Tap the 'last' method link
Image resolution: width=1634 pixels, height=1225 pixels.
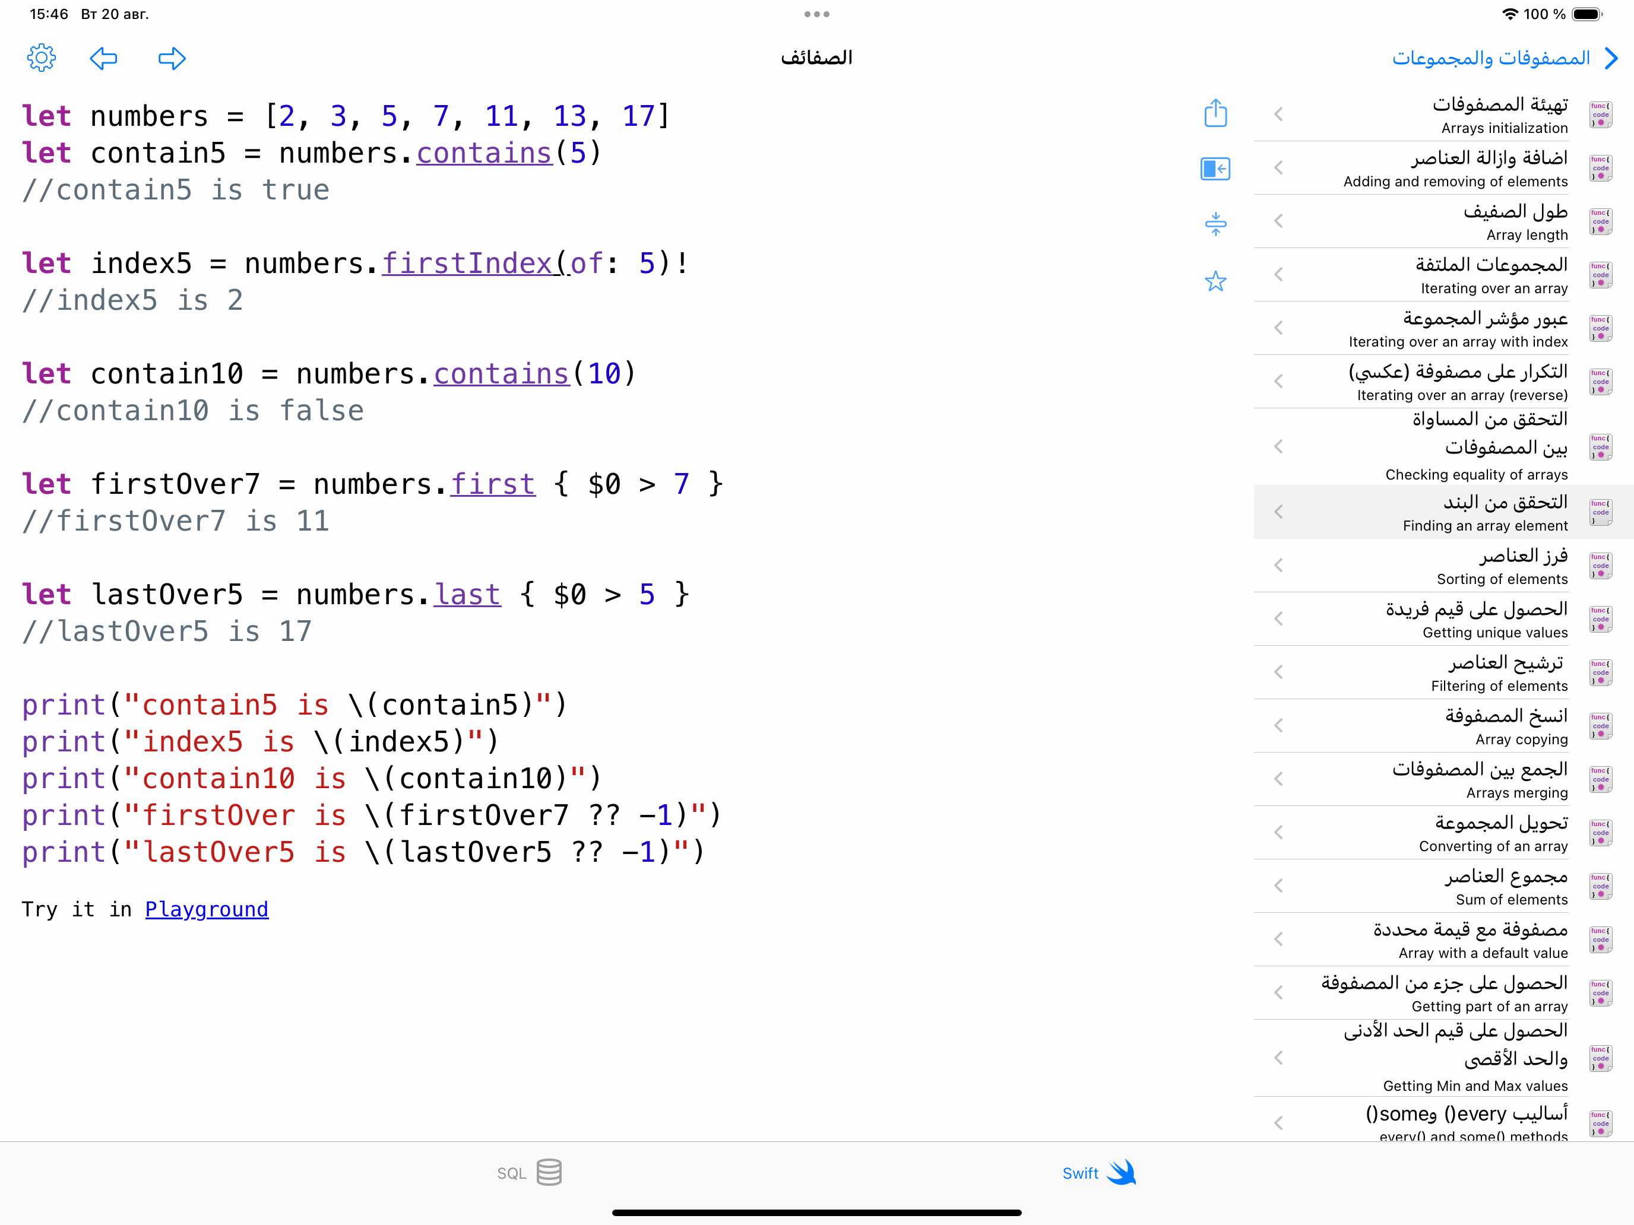click(x=468, y=595)
